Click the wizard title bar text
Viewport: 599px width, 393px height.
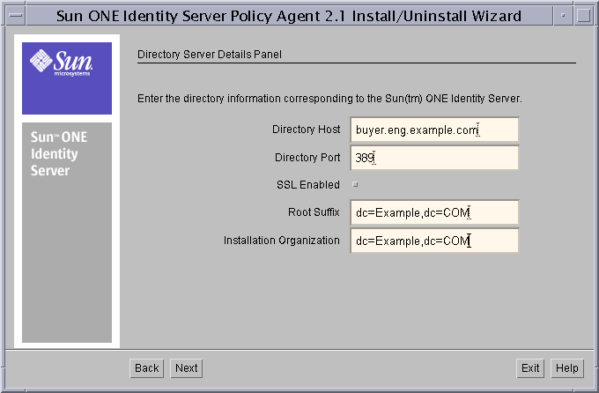click(289, 16)
